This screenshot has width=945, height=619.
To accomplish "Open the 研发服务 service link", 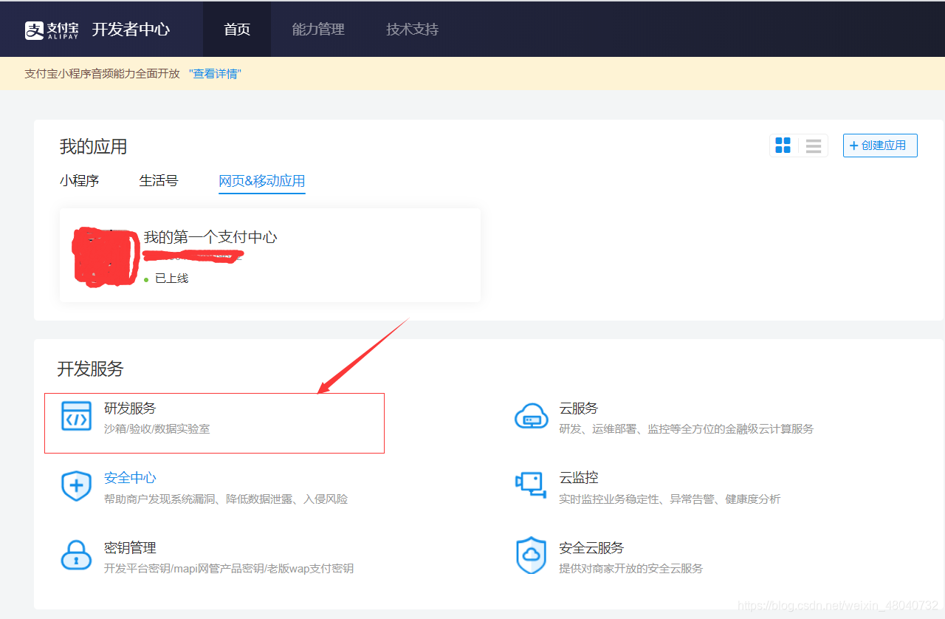I will click(x=130, y=408).
